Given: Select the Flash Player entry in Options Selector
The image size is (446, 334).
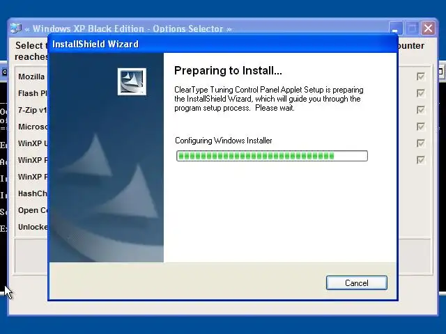Looking at the screenshot, I should pyautogui.click(x=33, y=93).
